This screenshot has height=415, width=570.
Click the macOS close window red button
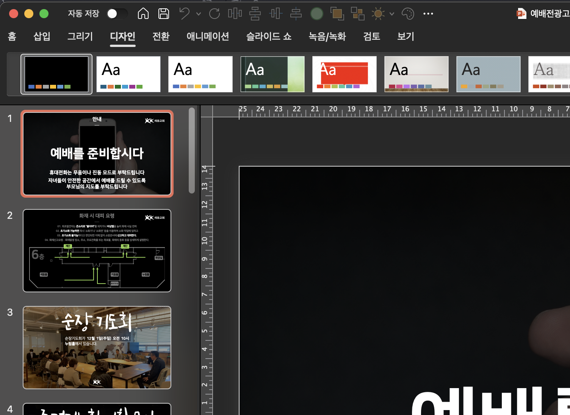tap(14, 14)
